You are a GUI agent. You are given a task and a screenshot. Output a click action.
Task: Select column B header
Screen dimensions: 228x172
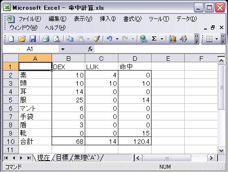(69, 59)
